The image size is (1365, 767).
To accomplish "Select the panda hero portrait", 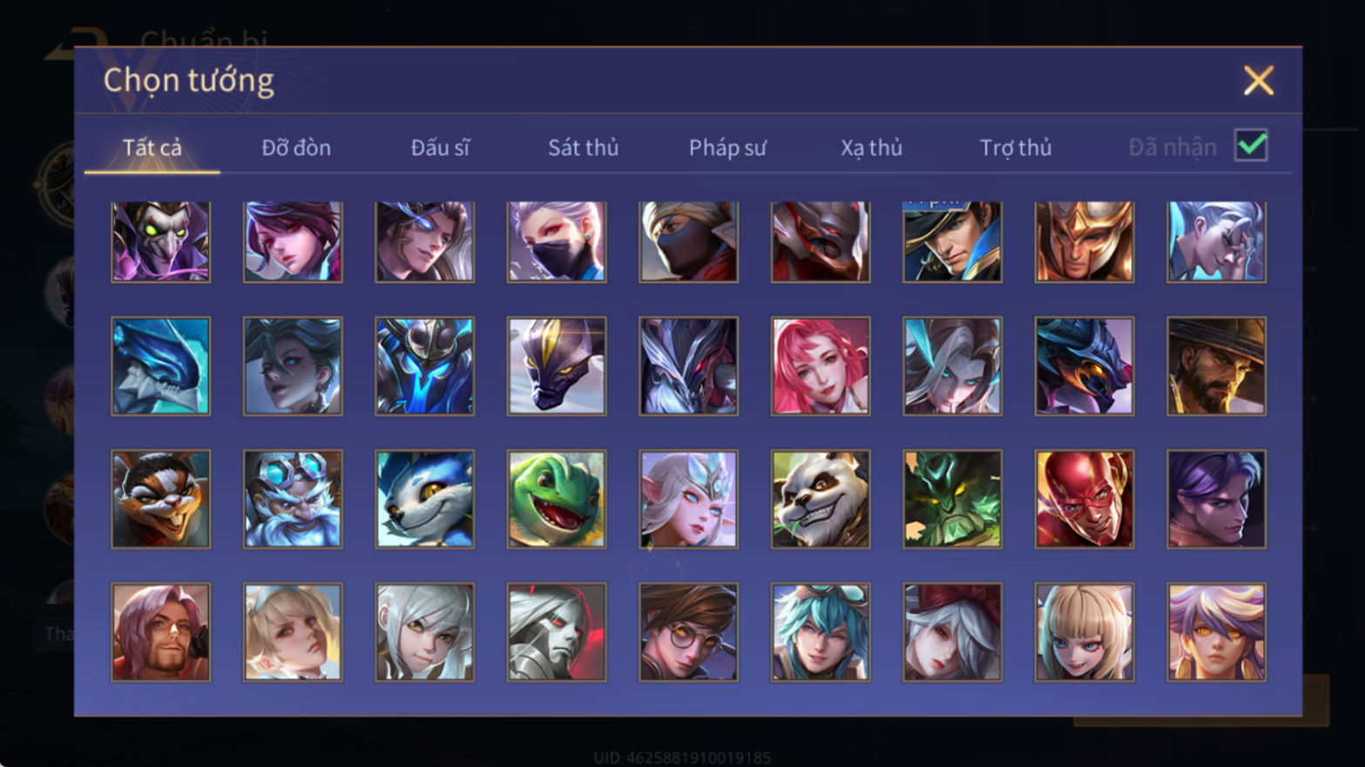I will tap(821, 499).
